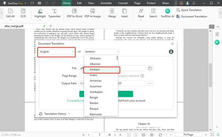Screen dimensions: 222x137
Task: Browse for file with the folder icon
Action: (x=150, y=68)
